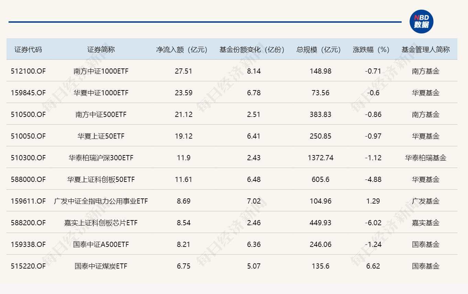Click 广发基金 manager name
The image size is (468, 294).
coord(426,201)
